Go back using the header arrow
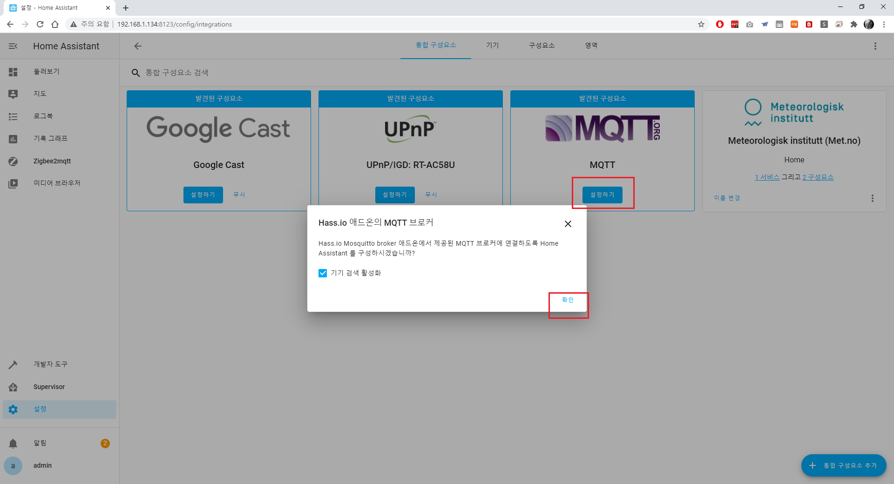This screenshot has width=894, height=484. pos(138,46)
